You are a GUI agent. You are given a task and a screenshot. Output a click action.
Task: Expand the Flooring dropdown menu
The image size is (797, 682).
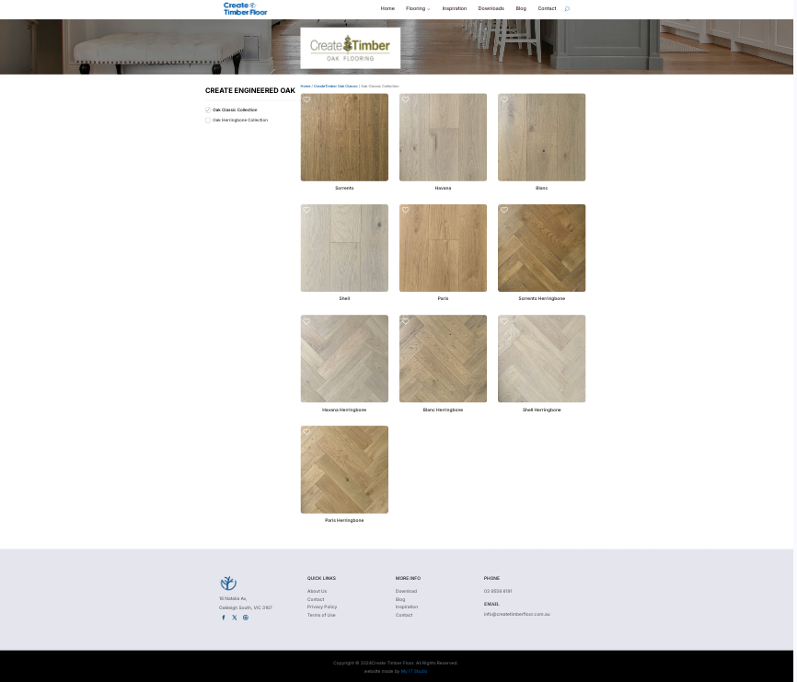pos(418,8)
